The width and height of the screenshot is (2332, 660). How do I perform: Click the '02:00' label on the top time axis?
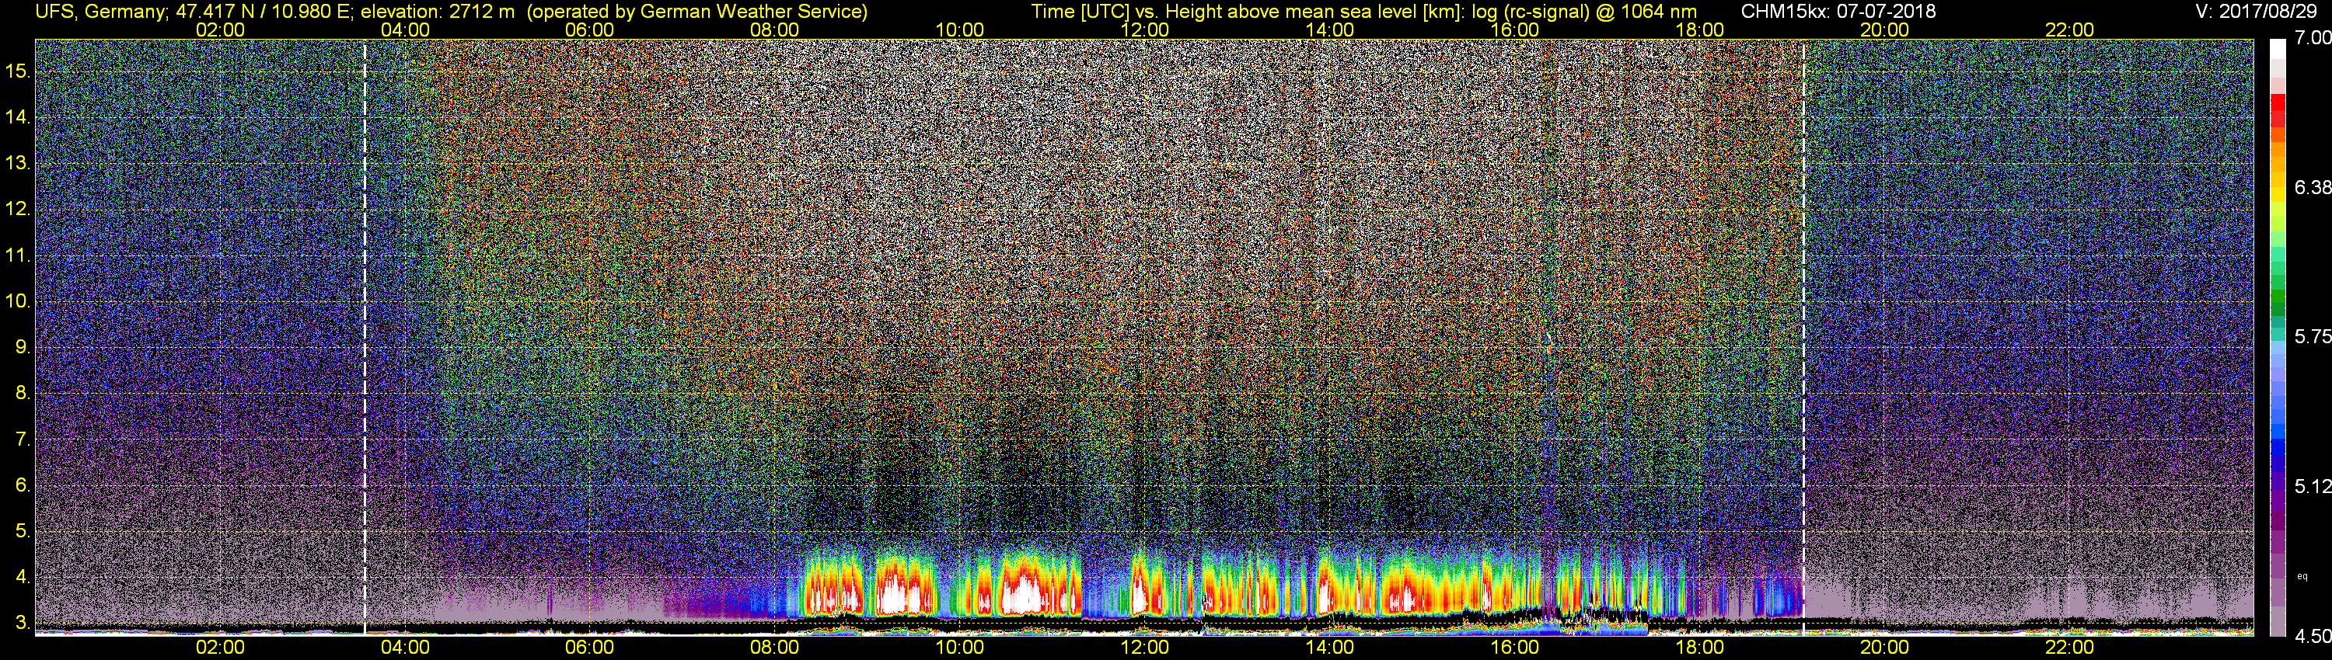[x=220, y=30]
